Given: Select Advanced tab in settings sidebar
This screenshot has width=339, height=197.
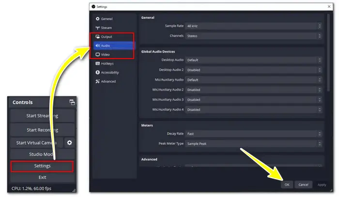Looking at the screenshot, I should (x=114, y=81).
